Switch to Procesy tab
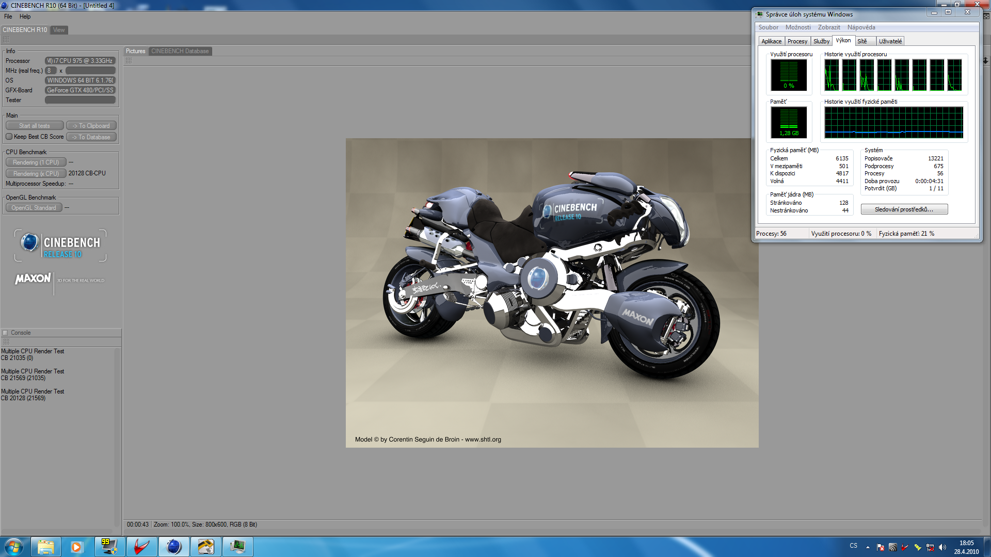The image size is (991, 557). (x=797, y=41)
